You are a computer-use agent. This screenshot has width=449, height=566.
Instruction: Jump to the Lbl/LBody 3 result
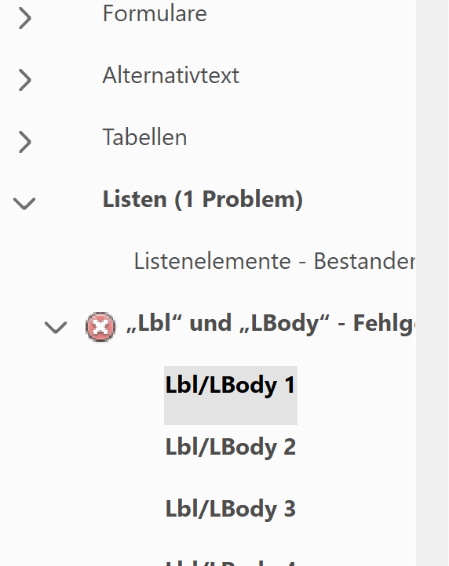tap(230, 509)
